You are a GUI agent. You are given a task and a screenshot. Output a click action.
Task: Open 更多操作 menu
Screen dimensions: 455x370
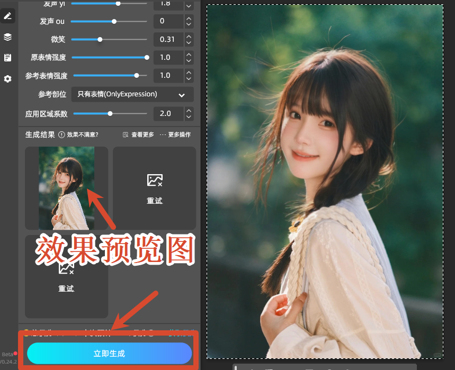coord(175,135)
